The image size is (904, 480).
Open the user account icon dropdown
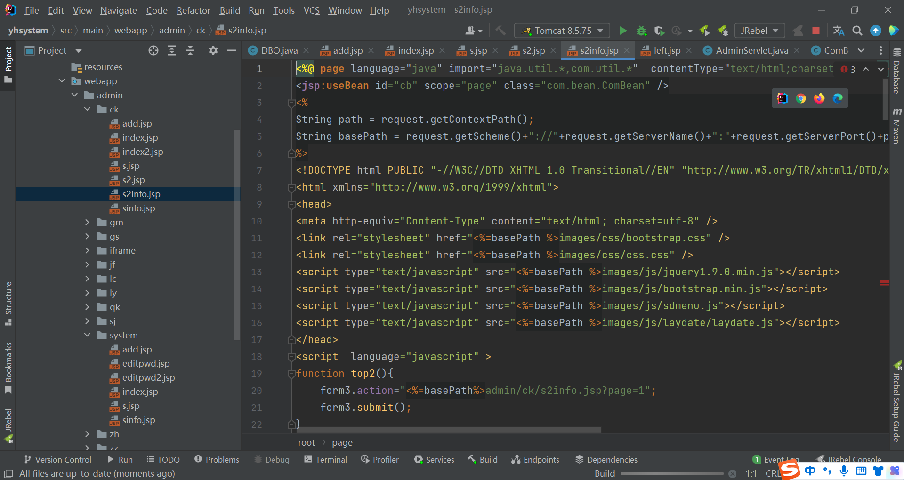coord(474,31)
